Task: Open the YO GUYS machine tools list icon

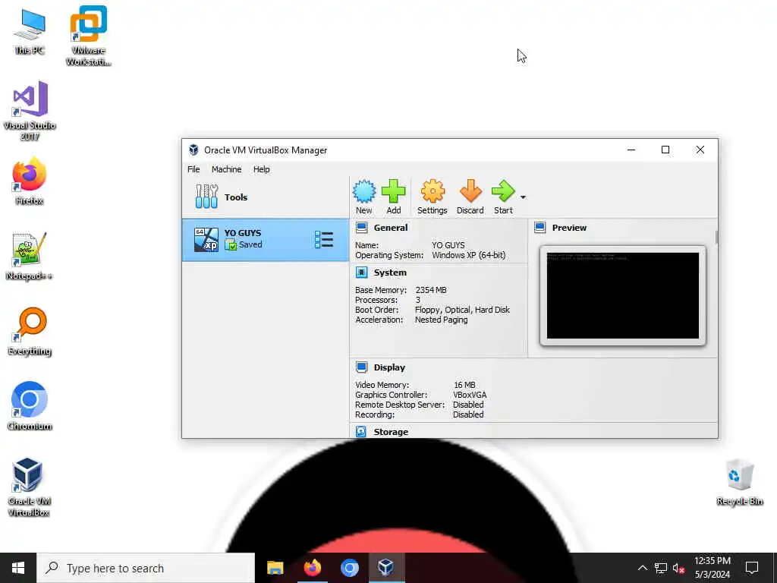Action: 324,239
